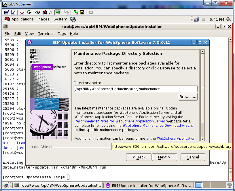
Task: Select the Directory path input field
Action: click(x=135, y=89)
